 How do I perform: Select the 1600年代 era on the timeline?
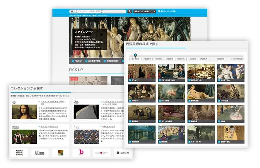(x=192, y=59)
